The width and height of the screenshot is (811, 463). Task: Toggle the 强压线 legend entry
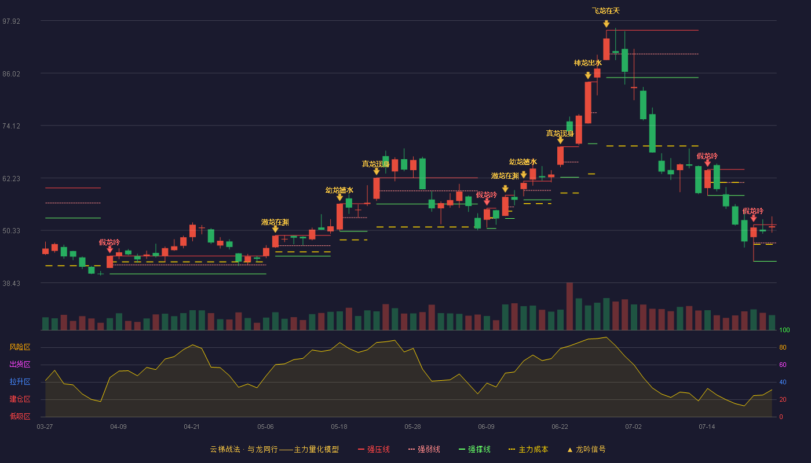(374, 449)
